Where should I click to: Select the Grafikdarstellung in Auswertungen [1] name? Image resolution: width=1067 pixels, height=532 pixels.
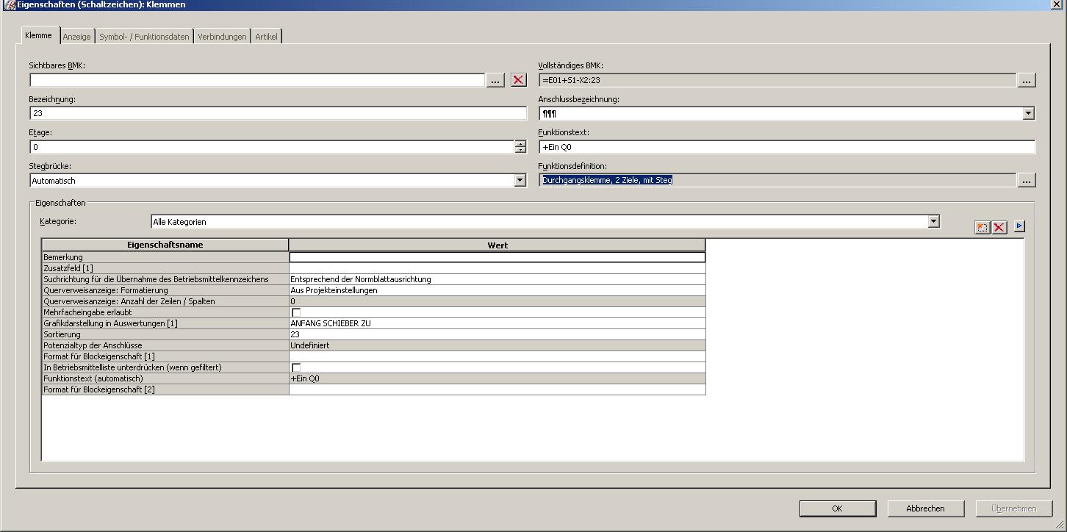click(x=165, y=323)
